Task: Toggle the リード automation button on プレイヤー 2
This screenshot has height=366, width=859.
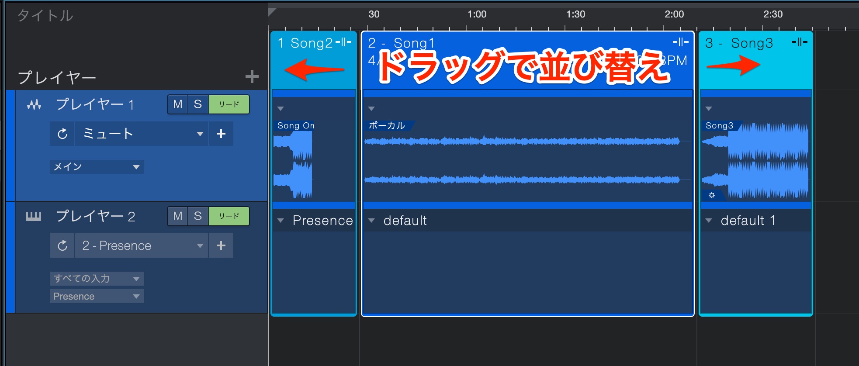Action: 229,216
